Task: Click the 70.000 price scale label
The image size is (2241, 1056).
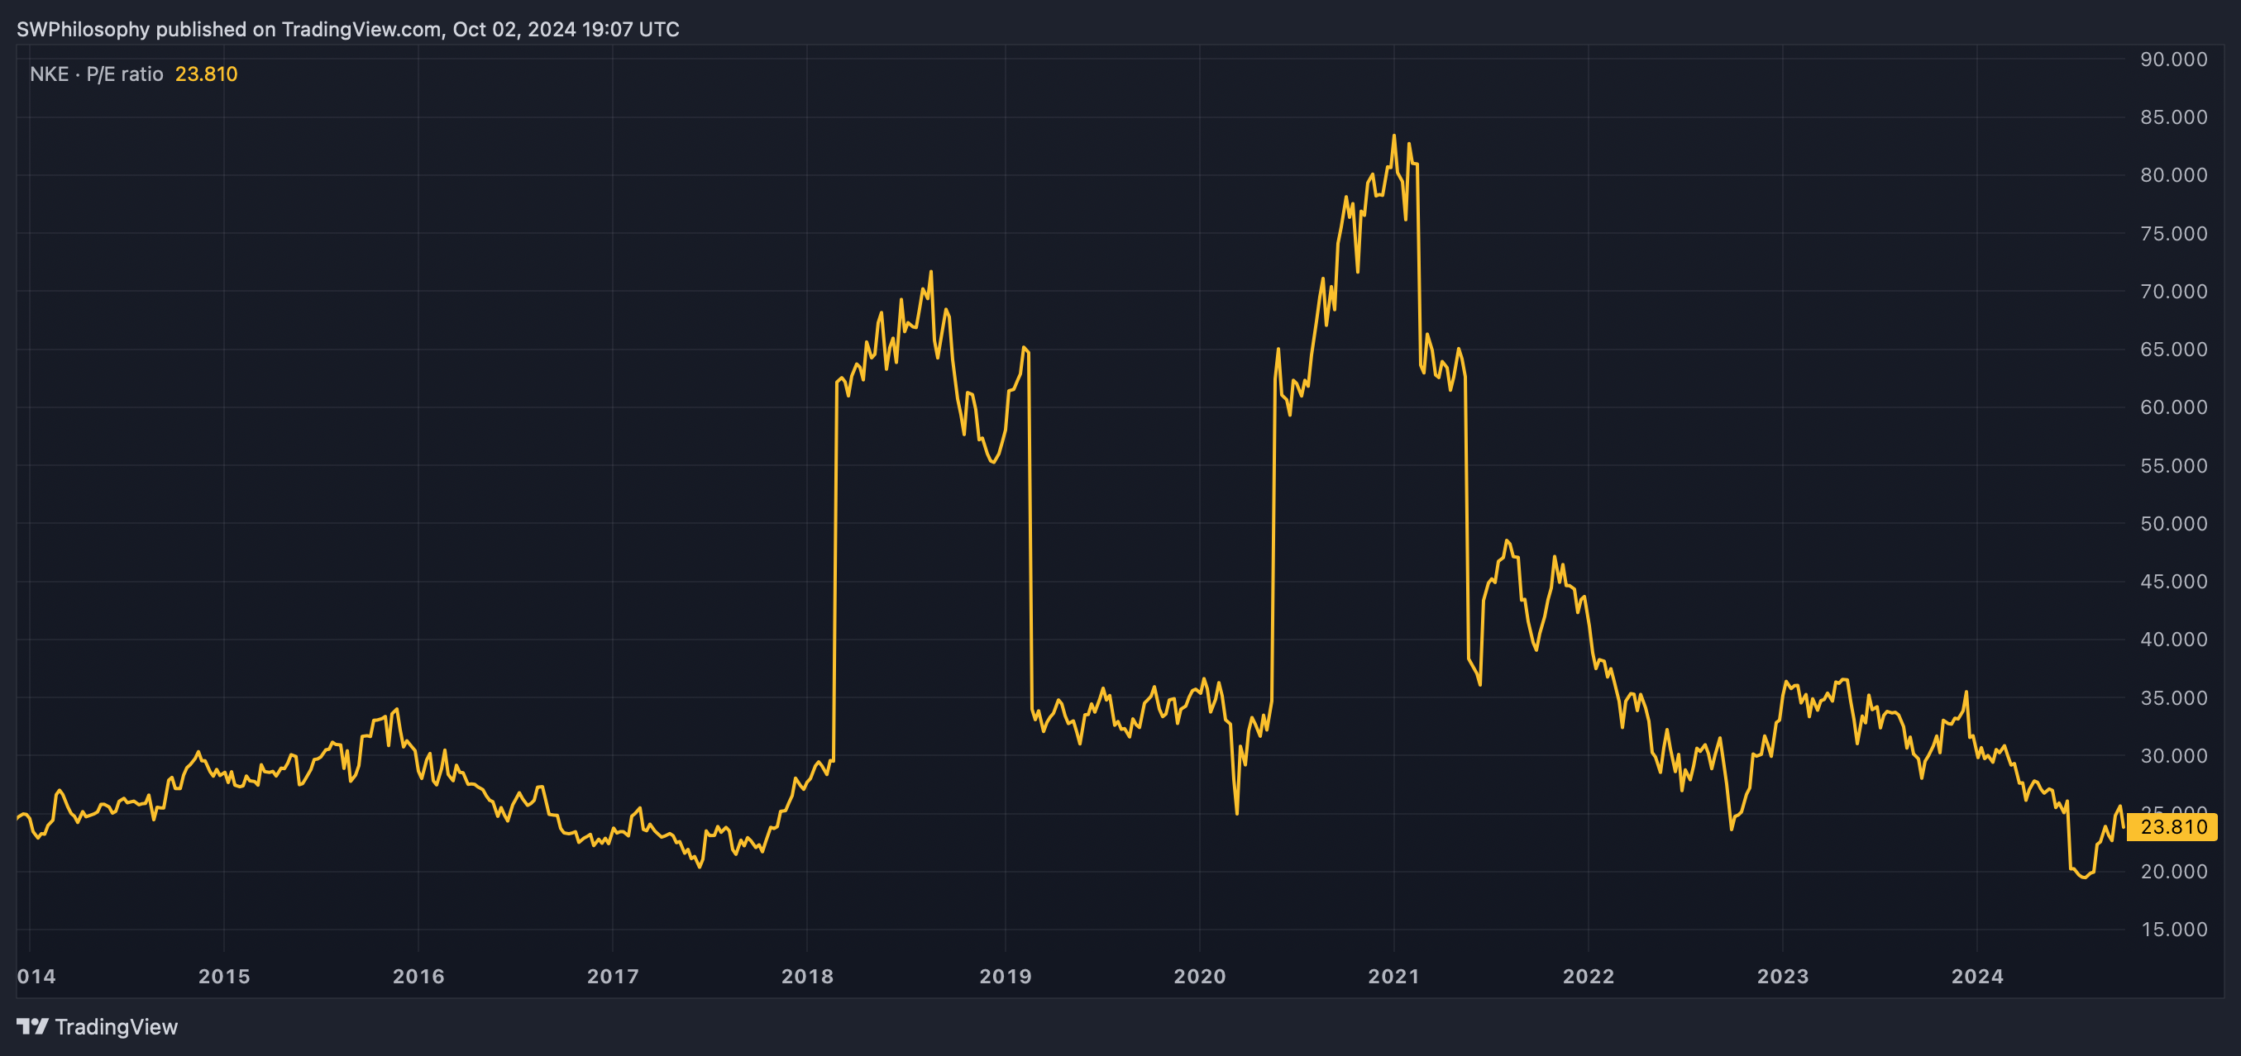Action: pyautogui.click(x=2172, y=291)
